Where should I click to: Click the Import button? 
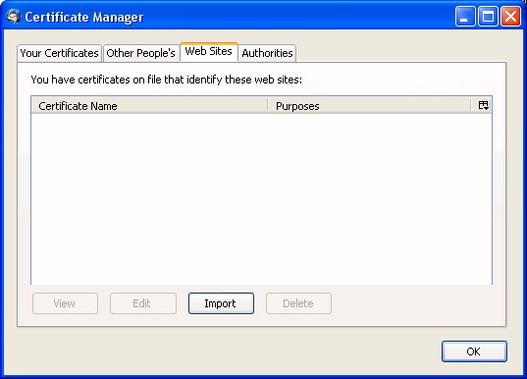click(221, 303)
